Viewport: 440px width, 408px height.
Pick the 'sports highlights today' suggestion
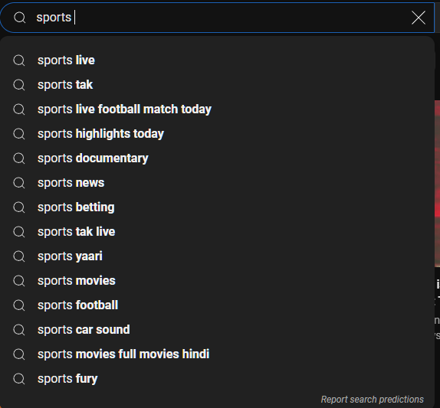click(x=217, y=134)
